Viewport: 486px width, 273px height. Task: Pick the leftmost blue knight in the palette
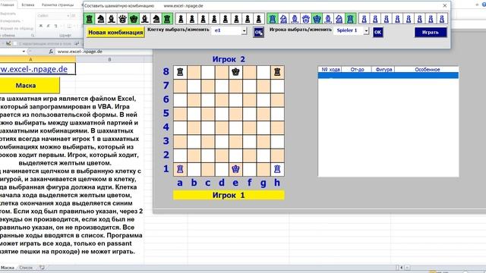[x=283, y=19]
